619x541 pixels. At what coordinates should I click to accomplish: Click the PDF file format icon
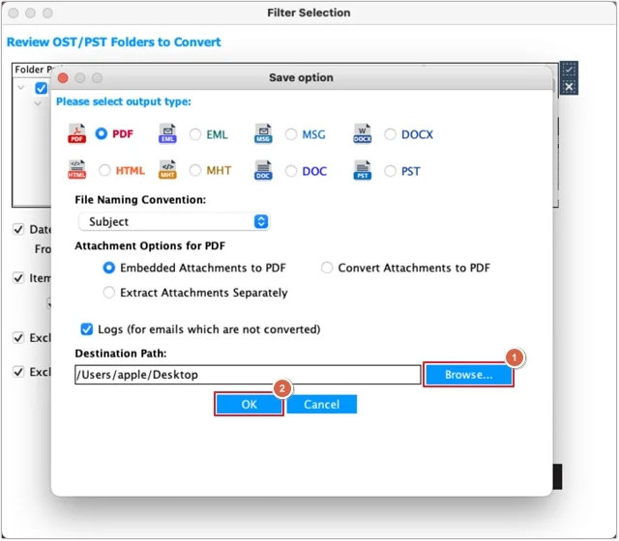point(76,133)
